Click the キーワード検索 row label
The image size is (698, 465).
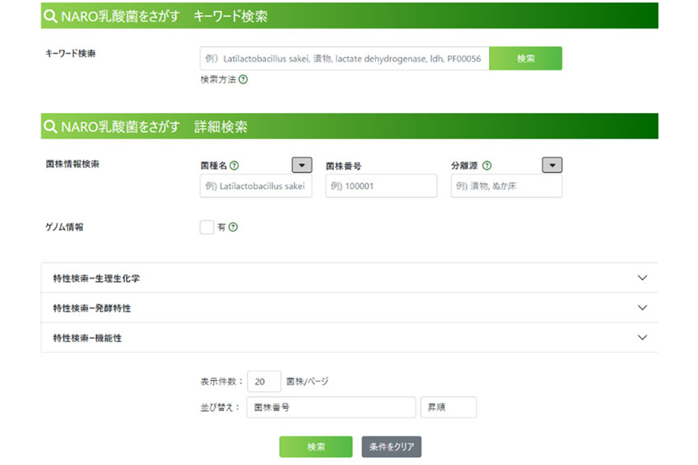(70, 53)
